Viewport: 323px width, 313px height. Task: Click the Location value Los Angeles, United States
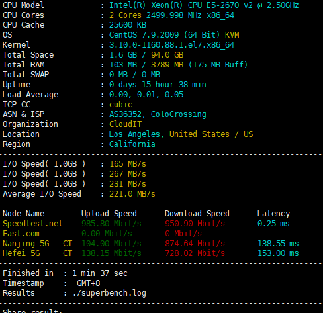(181, 134)
